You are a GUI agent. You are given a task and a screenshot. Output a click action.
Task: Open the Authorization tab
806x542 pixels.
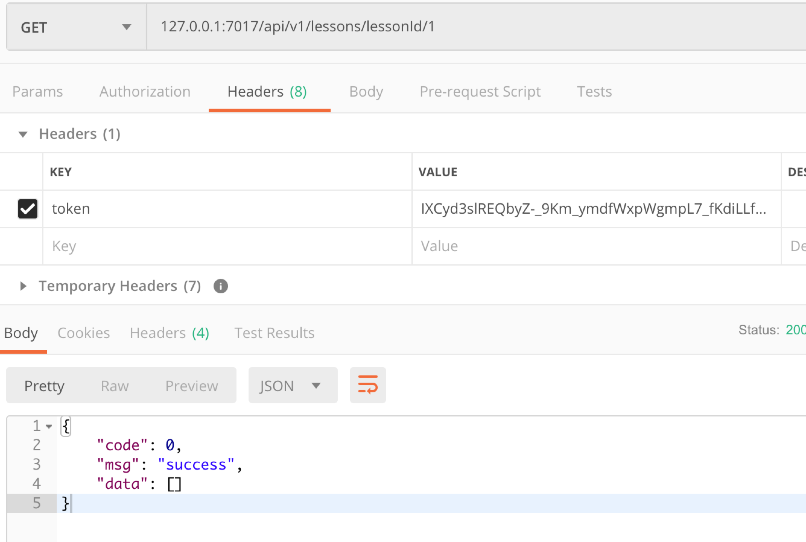pyautogui.click(x=145, y=92)
